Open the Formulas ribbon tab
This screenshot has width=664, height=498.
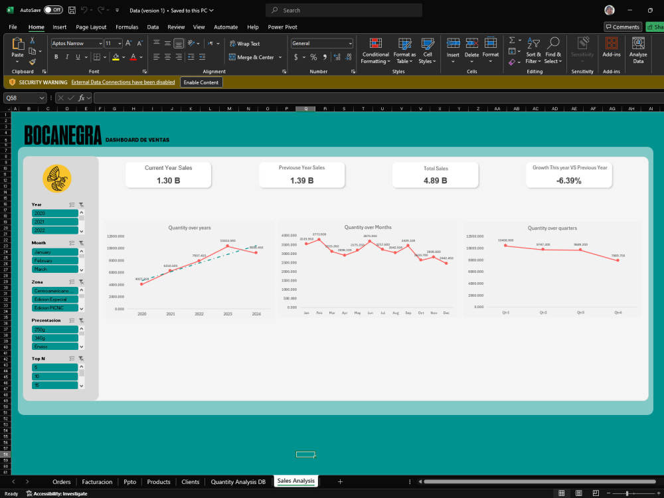pyautogui.click(x=127, y=27)
